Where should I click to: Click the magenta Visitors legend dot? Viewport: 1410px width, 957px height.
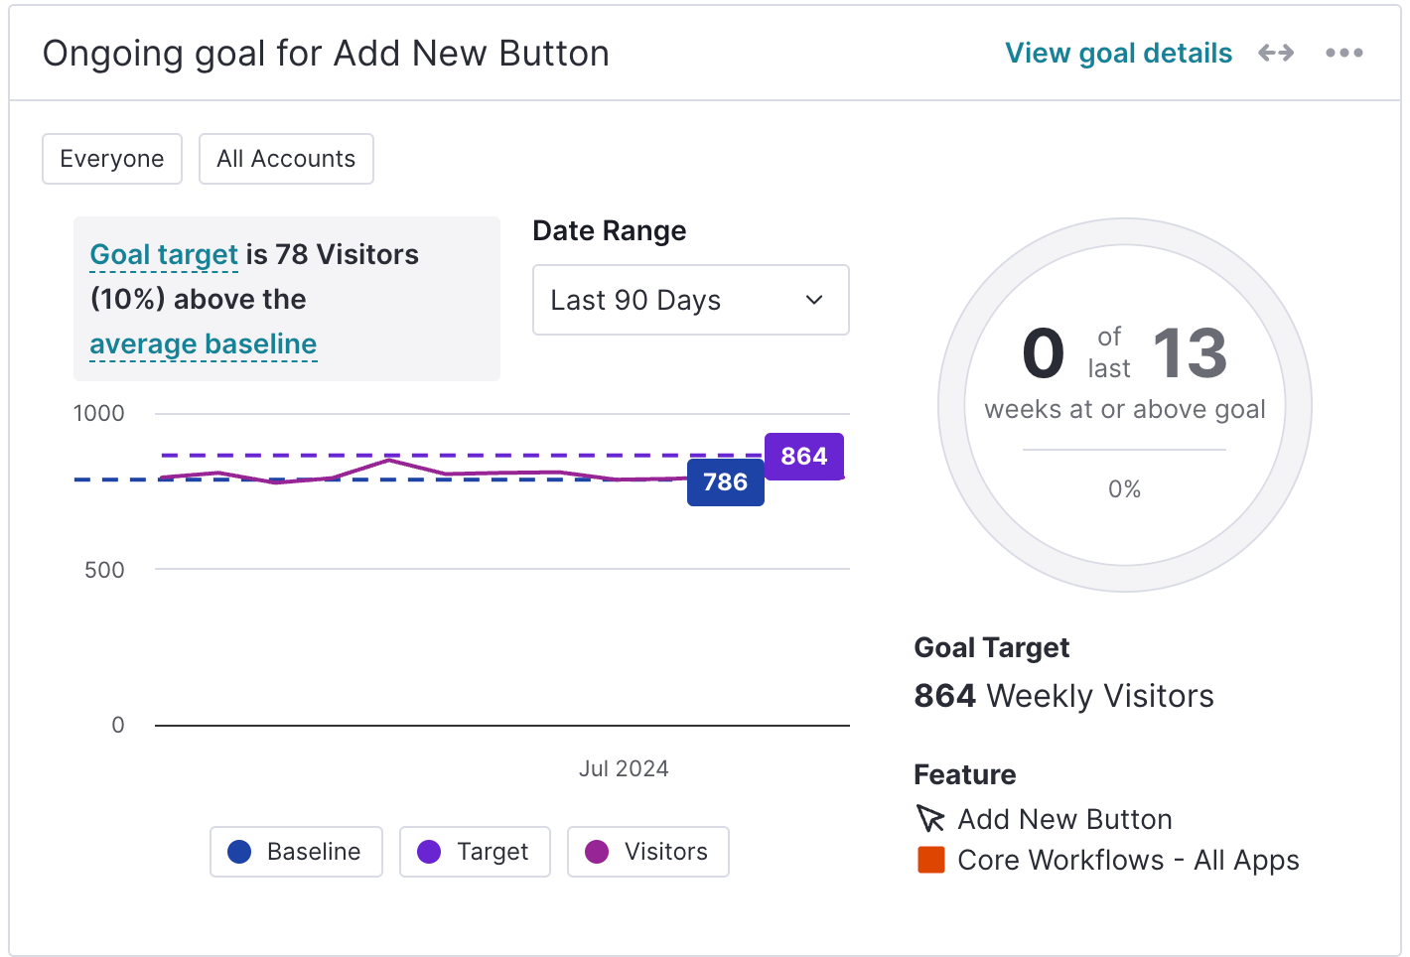coord(597,852)
